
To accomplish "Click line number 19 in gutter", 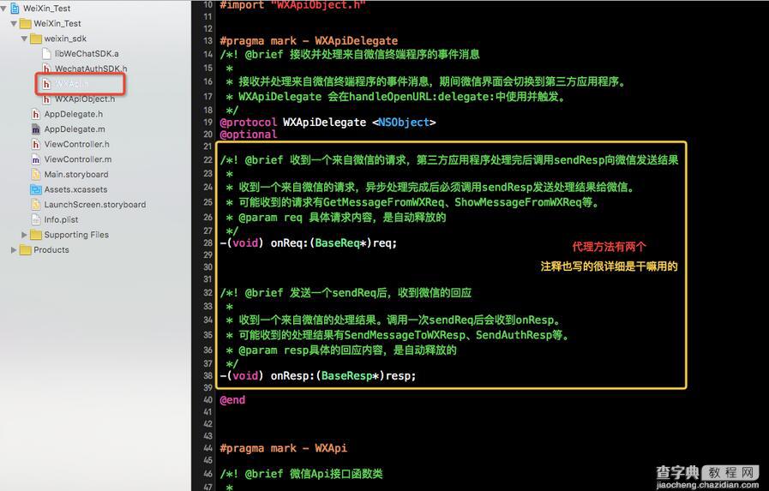I will point(208,122).
